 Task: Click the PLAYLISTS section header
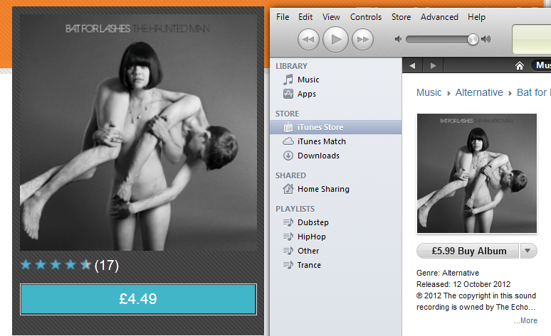coord(295,209)
